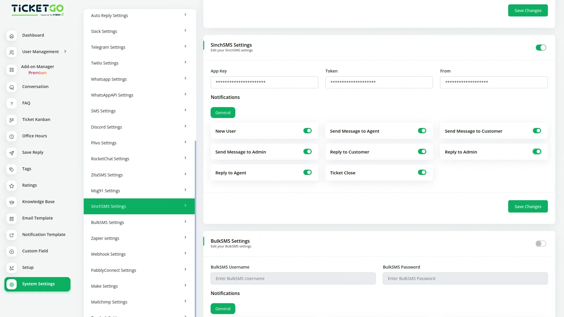Expand Twilio Settings chevron
Viewport: 564px width, 317px height.
click(185, 62)
